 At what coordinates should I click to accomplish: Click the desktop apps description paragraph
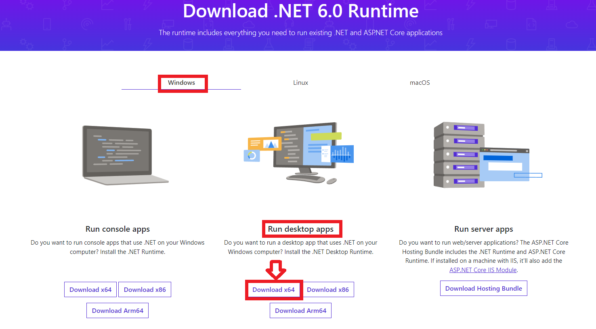pos(301,247)
